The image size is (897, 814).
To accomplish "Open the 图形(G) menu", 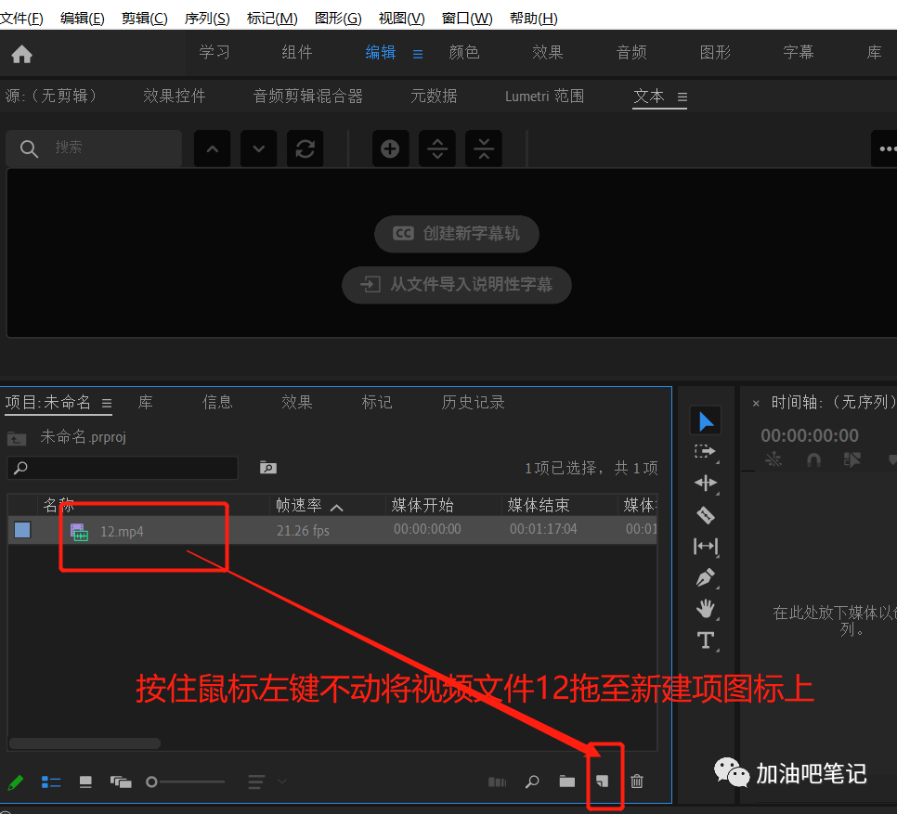I will [x=338, y=19].
